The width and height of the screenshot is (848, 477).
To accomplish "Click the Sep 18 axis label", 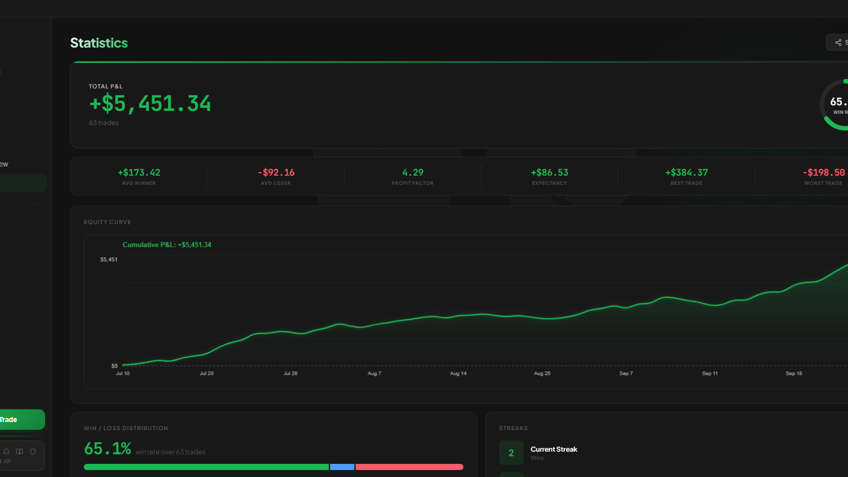I will [x=794, y=373].
